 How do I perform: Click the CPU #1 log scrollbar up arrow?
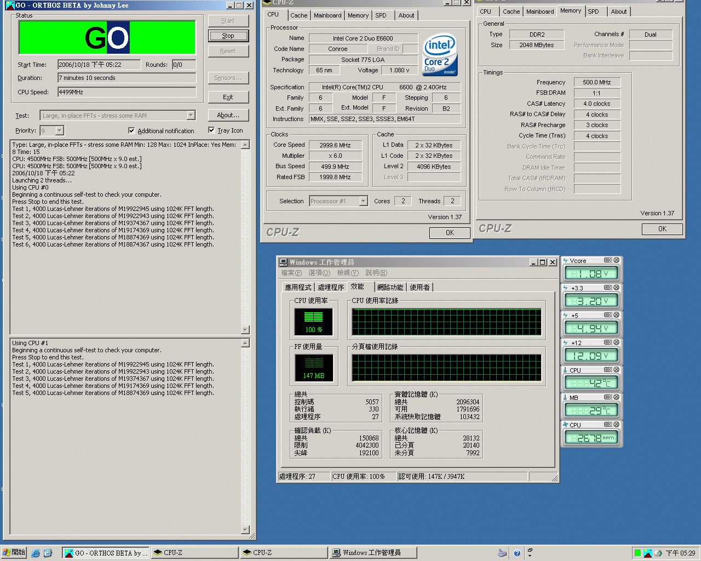[x=245, y=343]
